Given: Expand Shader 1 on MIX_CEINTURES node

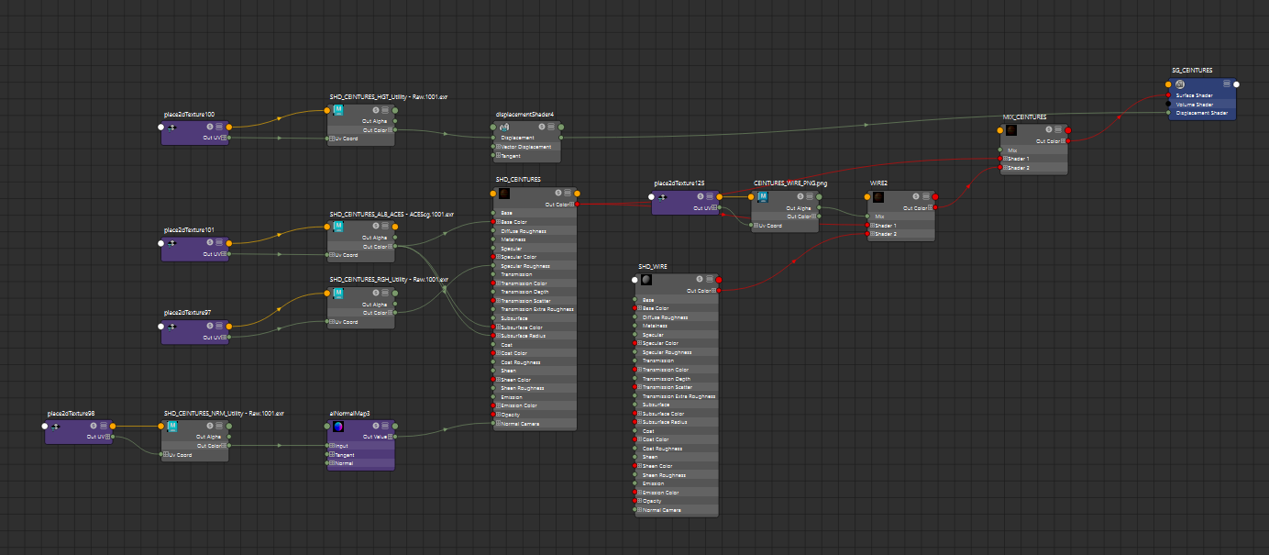Looking at the screenshot, I should pyautogui.click(x=1005, y=159).
